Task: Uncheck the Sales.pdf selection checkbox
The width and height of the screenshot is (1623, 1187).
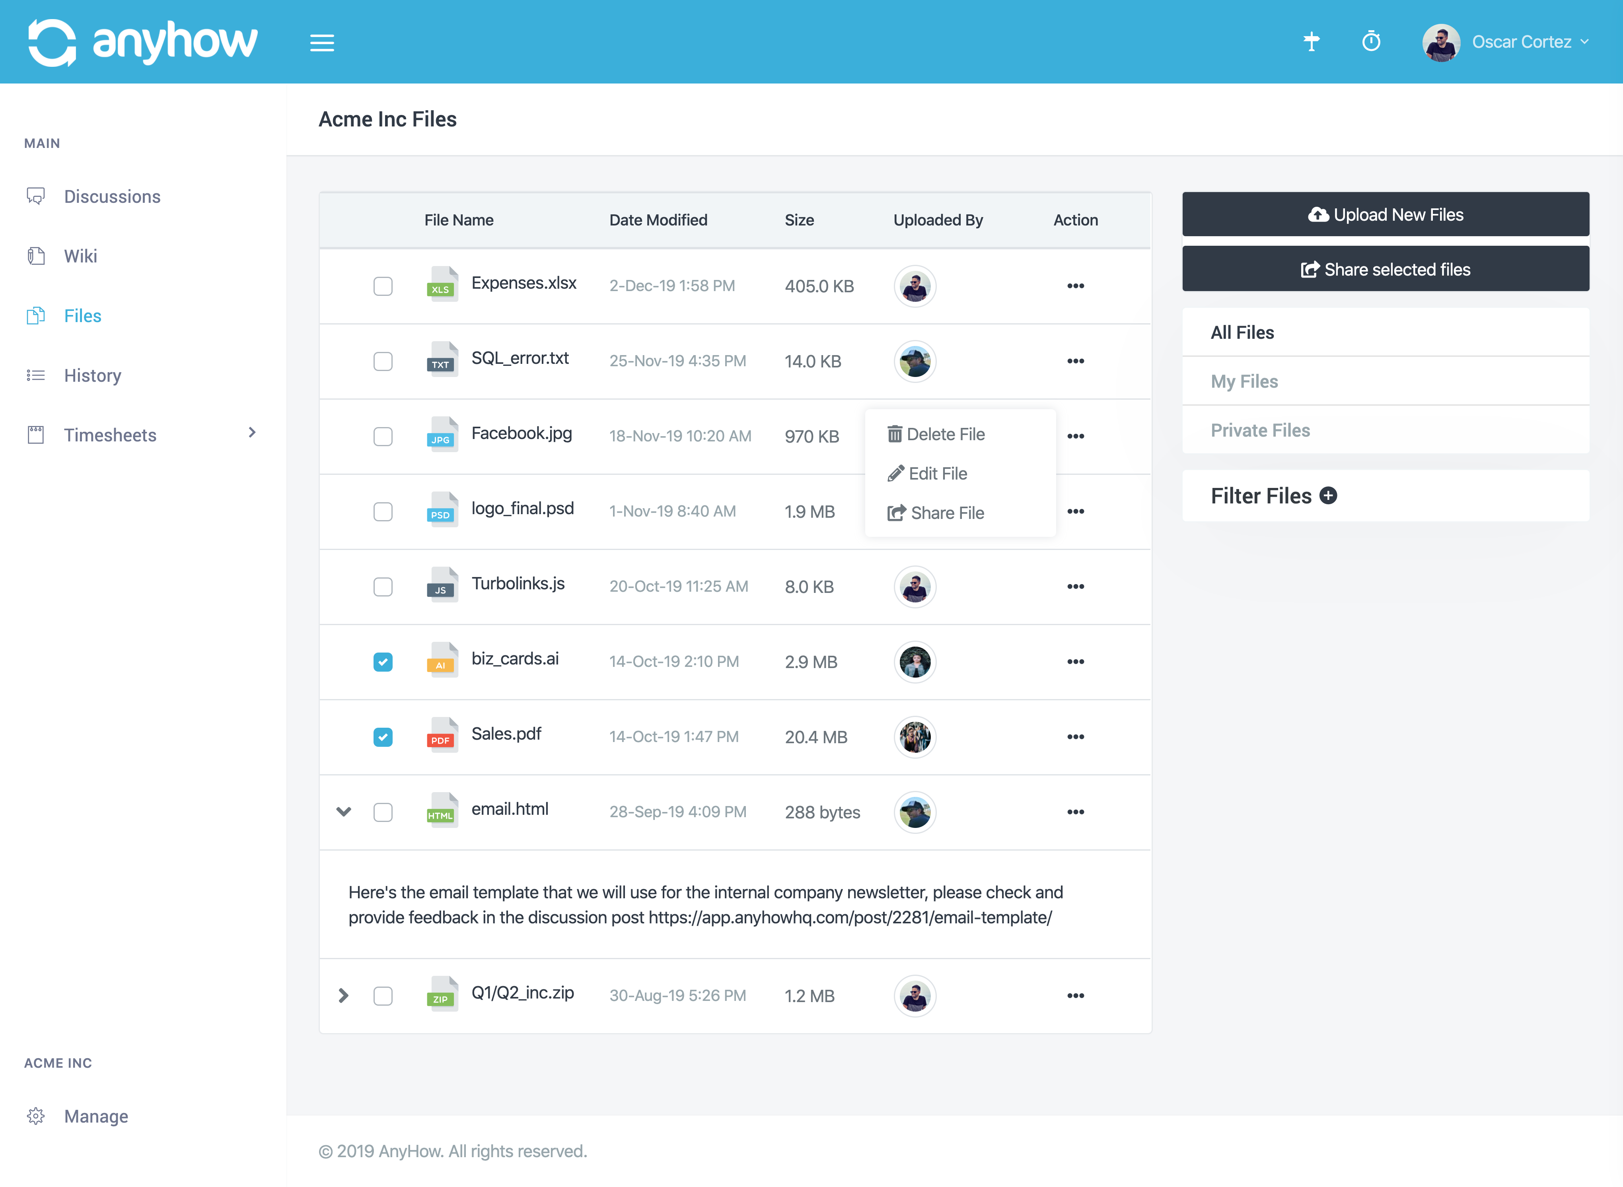Action: pos(383,736)
